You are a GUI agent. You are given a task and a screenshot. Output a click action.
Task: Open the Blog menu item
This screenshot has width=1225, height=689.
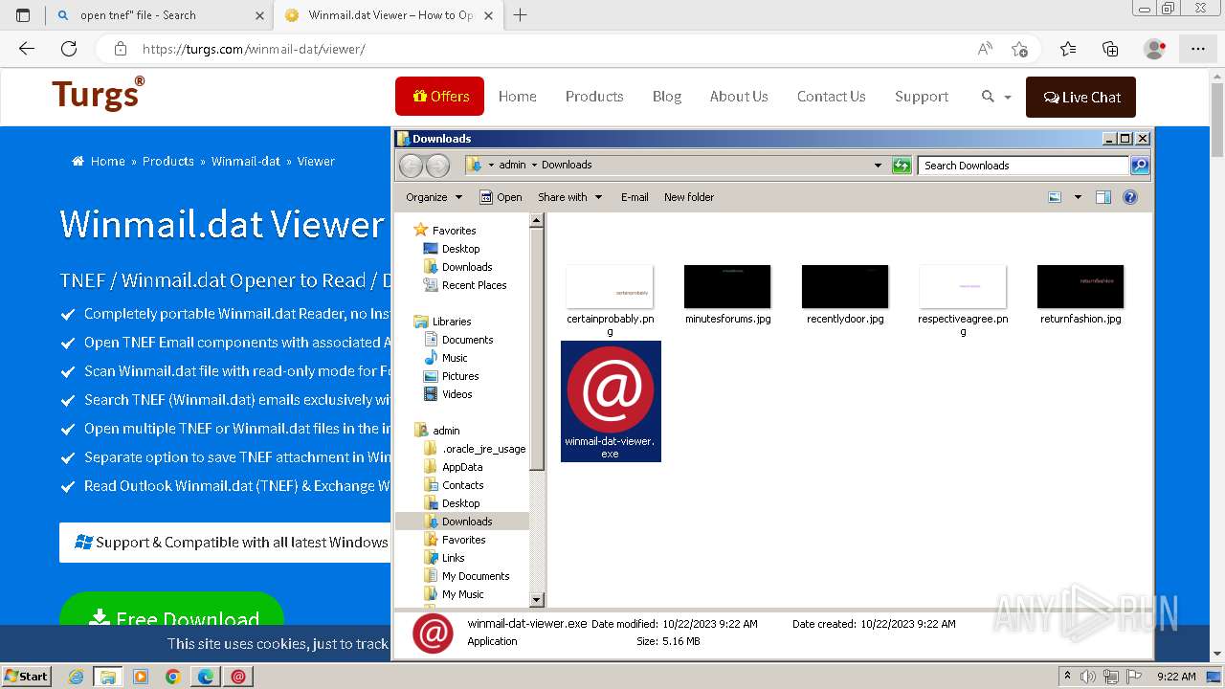click(667, 97)
